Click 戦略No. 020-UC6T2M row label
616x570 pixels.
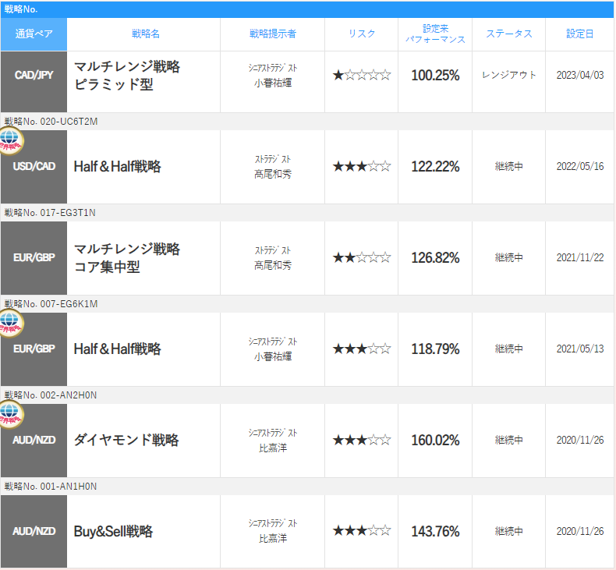click(51, 122)
